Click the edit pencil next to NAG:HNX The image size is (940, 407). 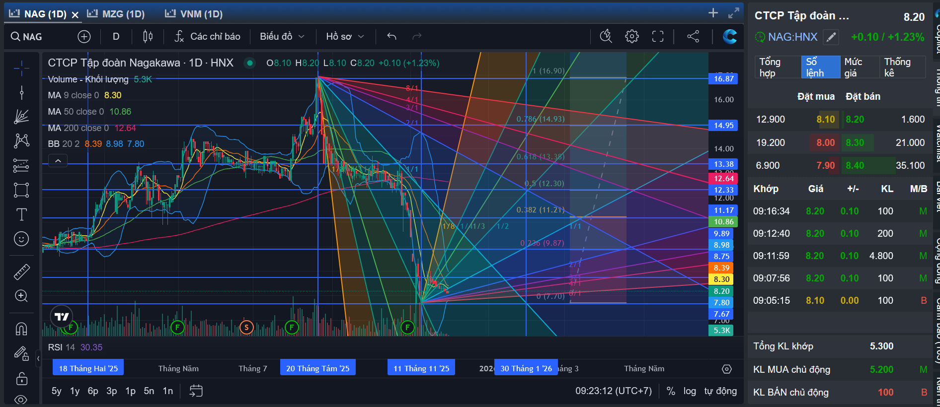(831, 37)
